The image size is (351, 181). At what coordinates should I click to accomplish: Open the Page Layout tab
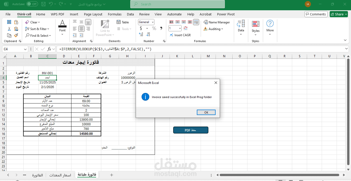coord(93,14)
